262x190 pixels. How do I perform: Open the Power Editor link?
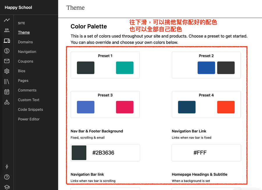click(x=29, y=119)
